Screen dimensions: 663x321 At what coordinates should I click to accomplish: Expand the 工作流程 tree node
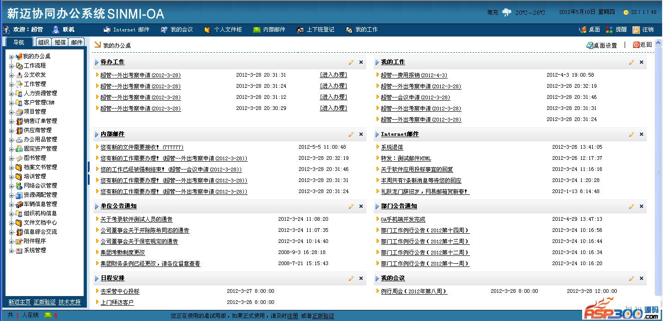(12, 66)
